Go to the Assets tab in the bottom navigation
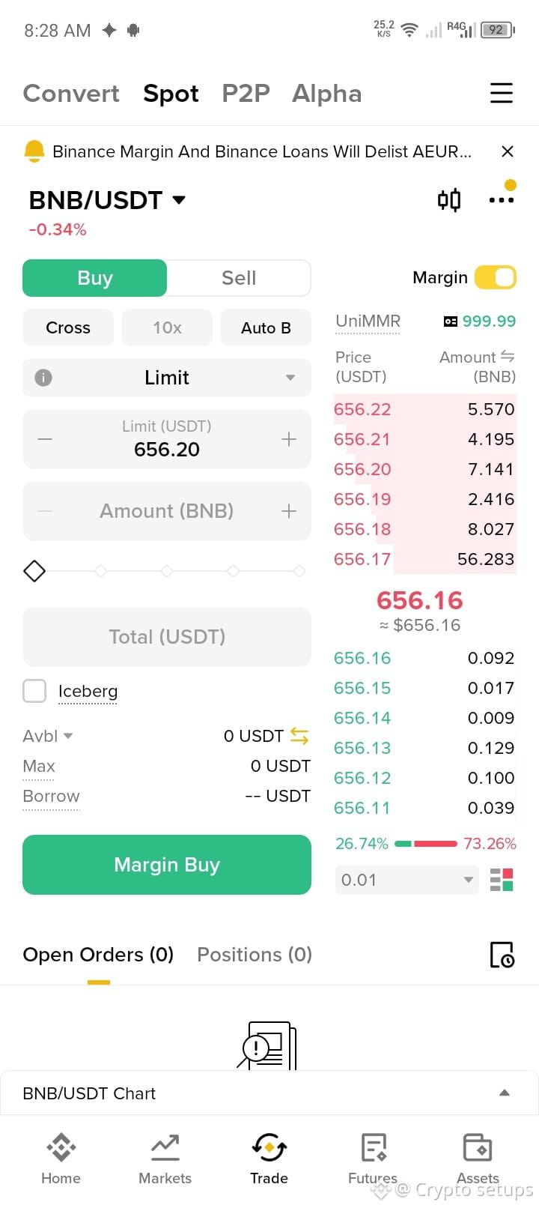This screenshot has width=539, height=1208. point(478,1158)
